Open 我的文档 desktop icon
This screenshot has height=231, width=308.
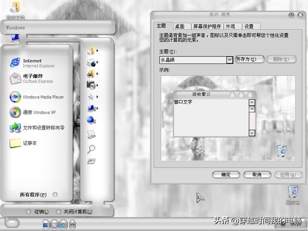point(15,10)
